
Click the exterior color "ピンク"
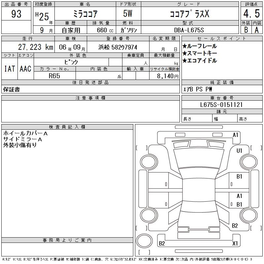point(71,62)
